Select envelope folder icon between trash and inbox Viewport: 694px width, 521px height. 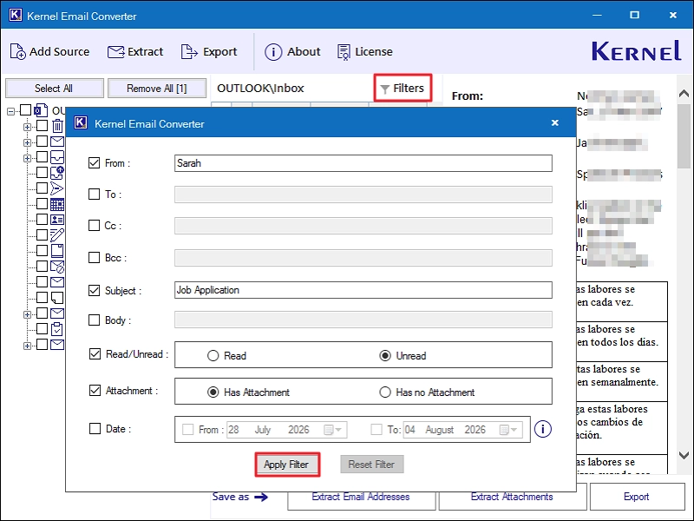coord(57,142)
